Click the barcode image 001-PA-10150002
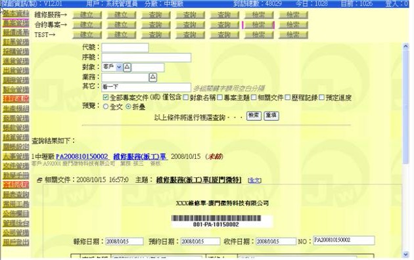 (216, 221)
